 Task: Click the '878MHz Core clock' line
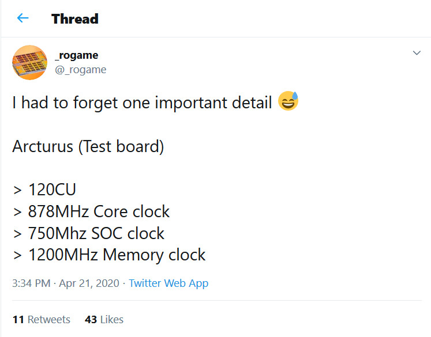[x=99, y=211]
